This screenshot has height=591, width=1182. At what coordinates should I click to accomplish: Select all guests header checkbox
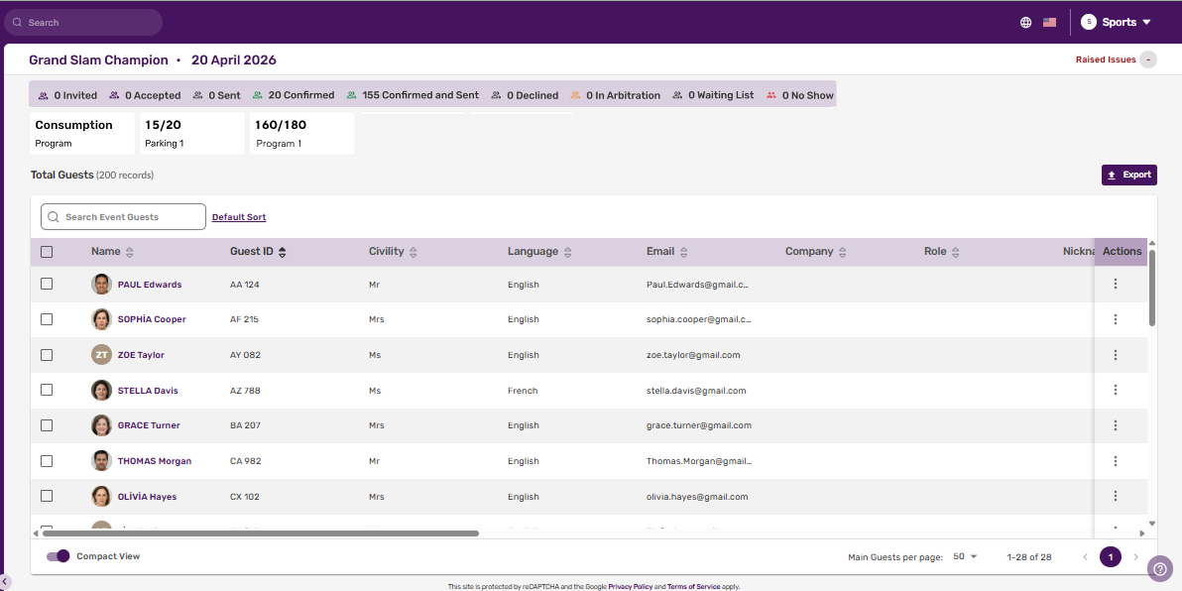[x=47, y=252]
